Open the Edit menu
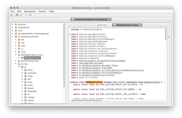The image size is (182, 118). 19,11
